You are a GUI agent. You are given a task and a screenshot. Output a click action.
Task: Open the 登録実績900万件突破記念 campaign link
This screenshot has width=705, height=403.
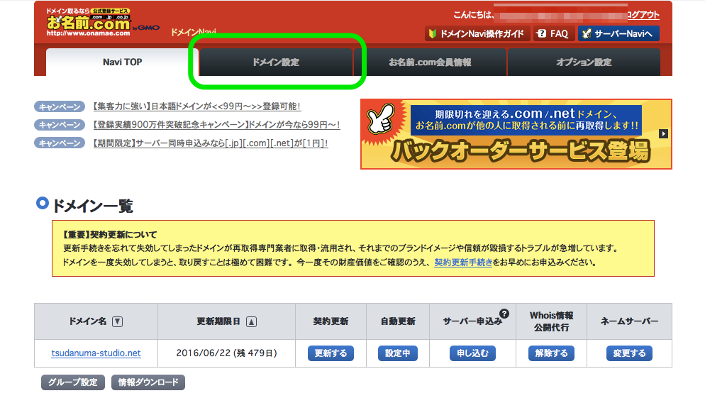[x=217, y=125]
